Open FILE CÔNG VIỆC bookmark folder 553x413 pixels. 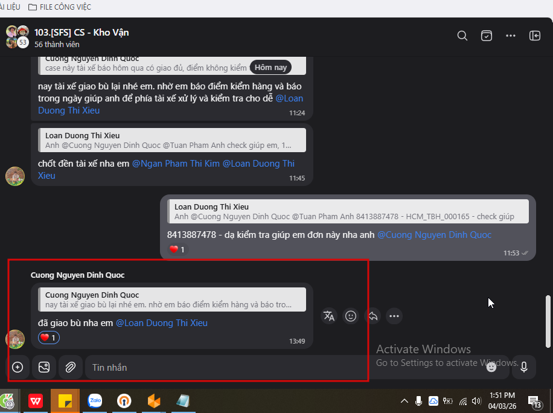click(60, 7)
